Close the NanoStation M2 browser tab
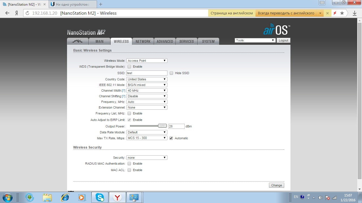 pyautogui.click(x=44, y=5)
